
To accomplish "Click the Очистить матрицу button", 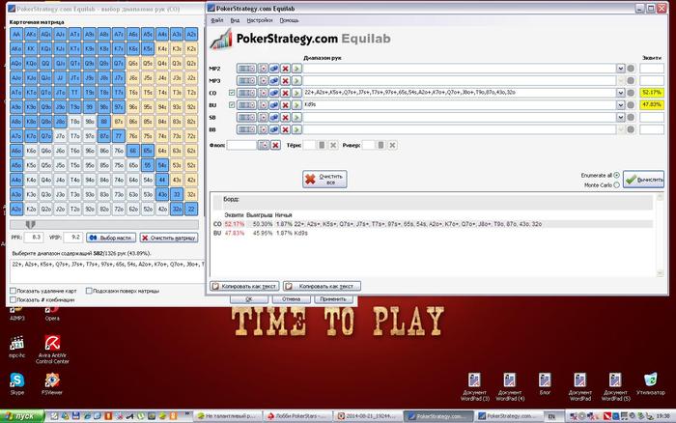I will click(169, 238).
